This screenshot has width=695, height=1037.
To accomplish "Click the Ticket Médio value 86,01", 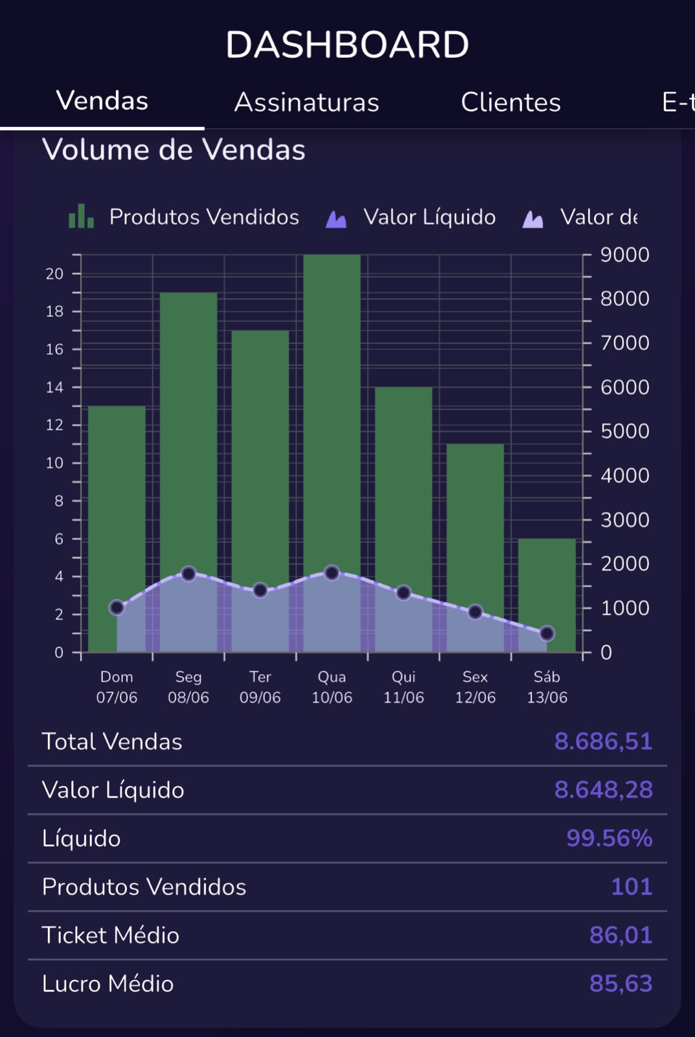I will coord(621,935).
